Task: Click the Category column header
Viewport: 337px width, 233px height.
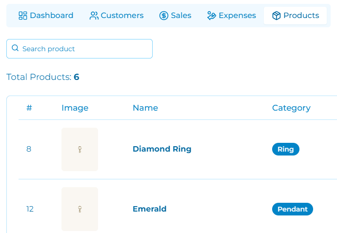Action: tap(291, 108)
